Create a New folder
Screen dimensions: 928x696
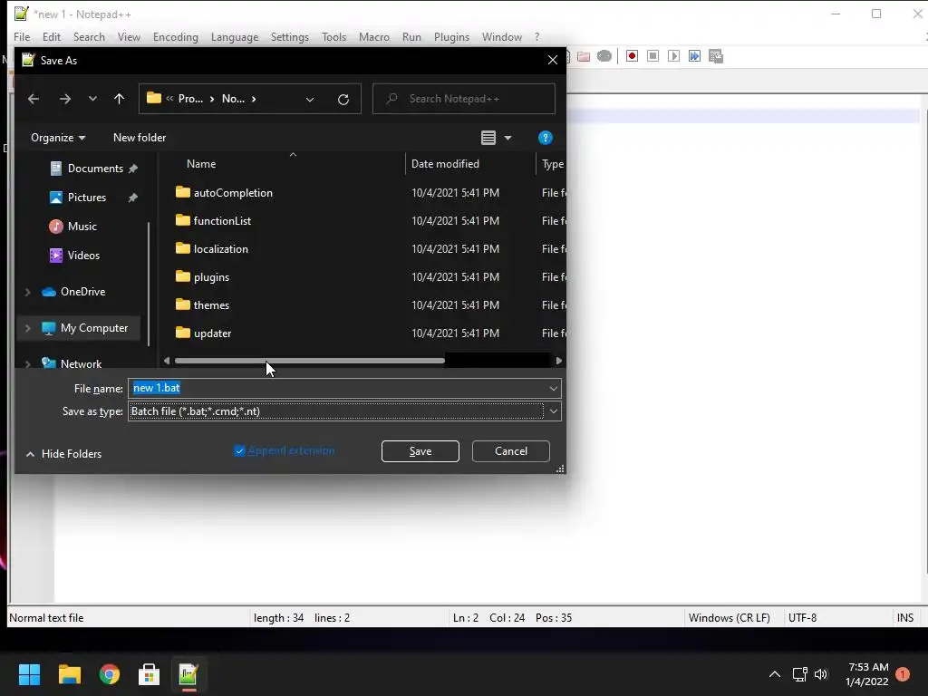pos(140,138)
